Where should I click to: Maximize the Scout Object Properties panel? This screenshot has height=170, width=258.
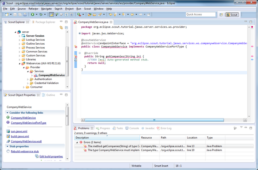pyautogui.click(x=66, y=95)
